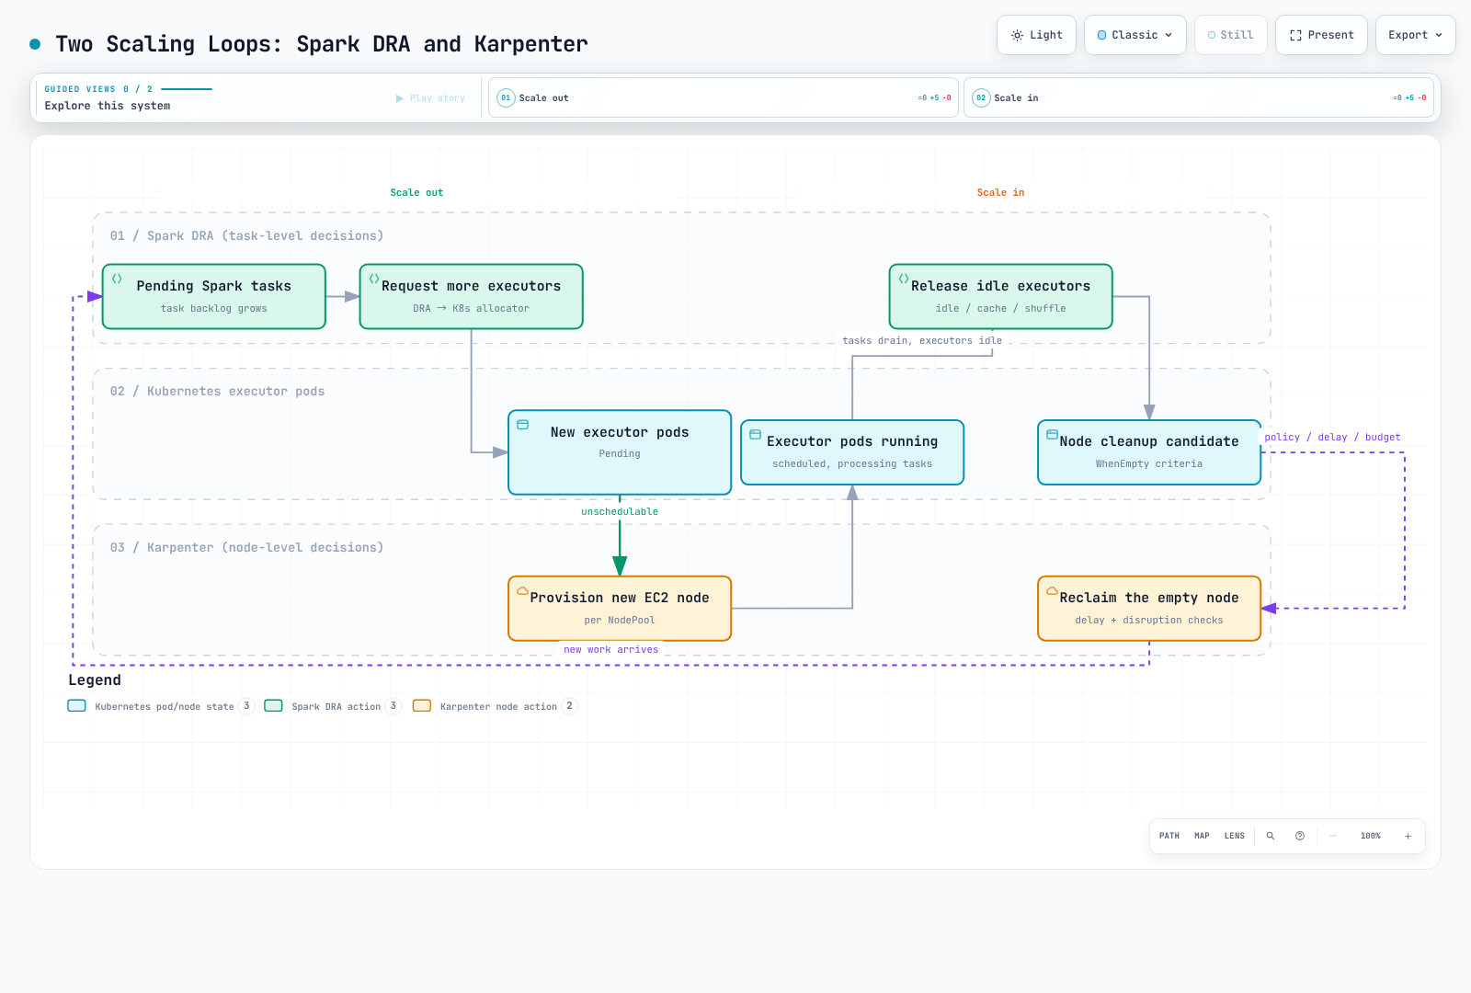Toggle the Light theme button

[x=1036, y=35]
